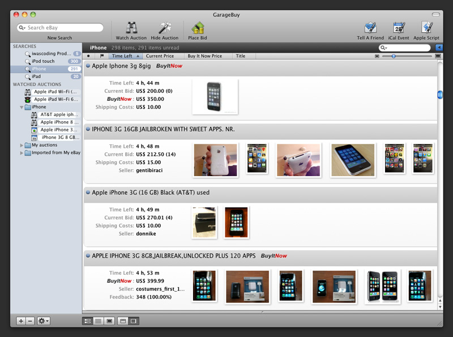
Task: Sort by the Title column
Action: point(244,56)
